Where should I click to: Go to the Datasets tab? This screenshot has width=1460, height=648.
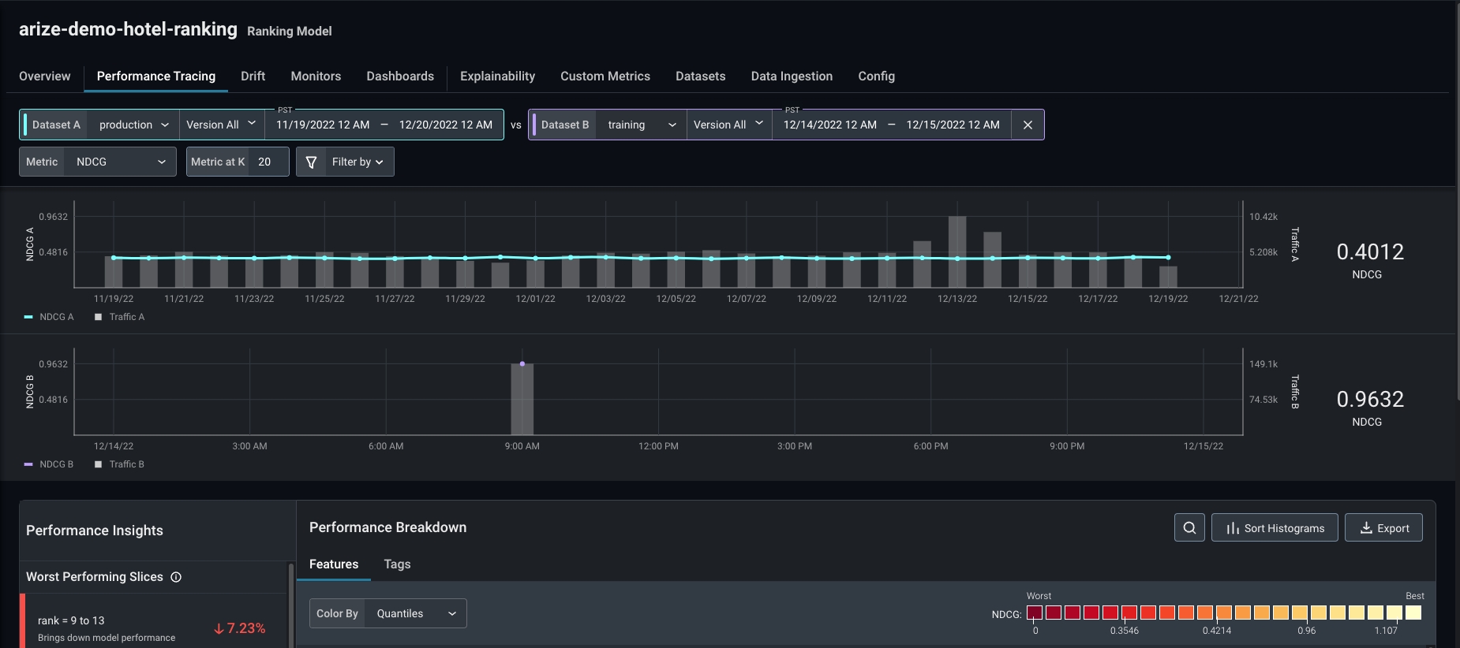pos(700,76)
